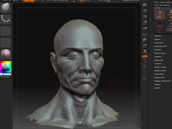Expand the Geometry section
Image resolution: width=172 pixels, height=129 pixels.
click(x=159, y=43)
